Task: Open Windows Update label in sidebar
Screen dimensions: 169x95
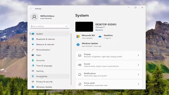Action: click(x=44, y=87)
